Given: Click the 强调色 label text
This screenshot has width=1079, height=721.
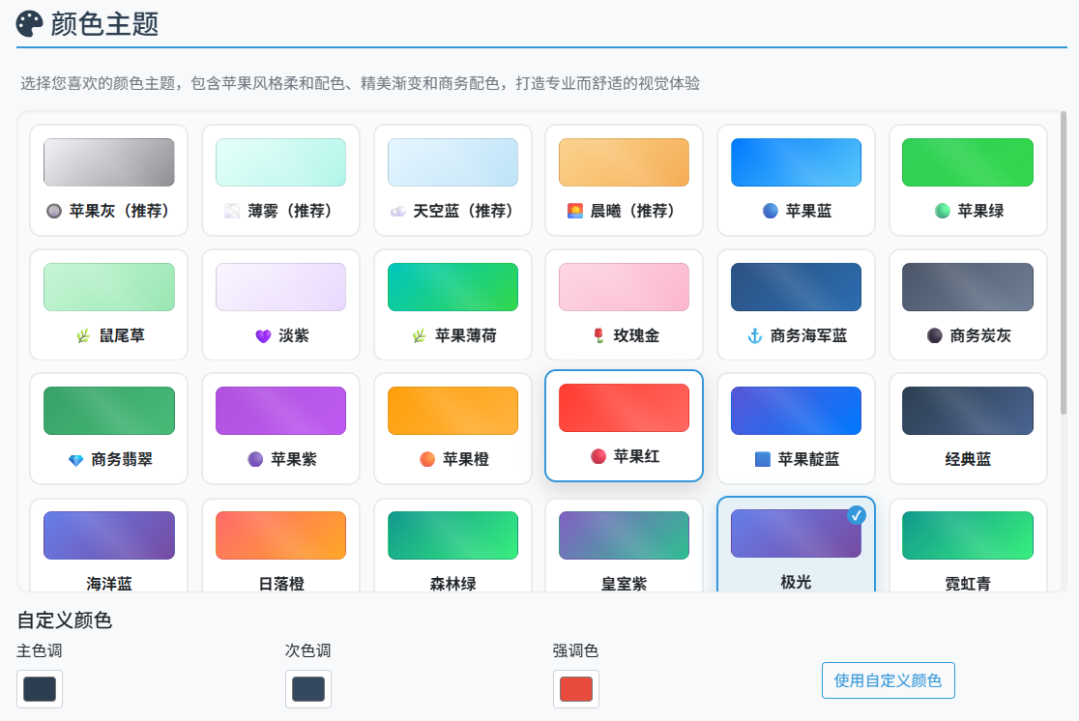Looking at the screenshot, I should (x=576, y=650).
